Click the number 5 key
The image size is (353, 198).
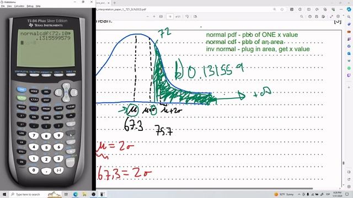46,148
